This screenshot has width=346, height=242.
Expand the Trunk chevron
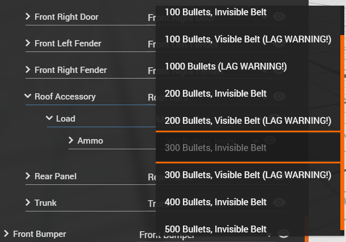[x=28, y=203]
